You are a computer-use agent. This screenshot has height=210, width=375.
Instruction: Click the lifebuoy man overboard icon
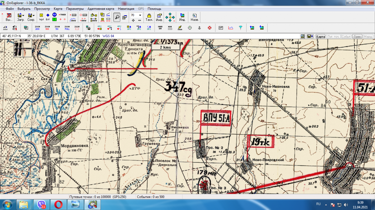[x=210, y=28]
